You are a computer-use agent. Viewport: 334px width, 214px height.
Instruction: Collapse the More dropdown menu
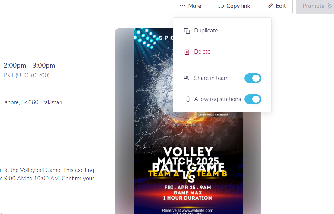(x=191, y=6)
